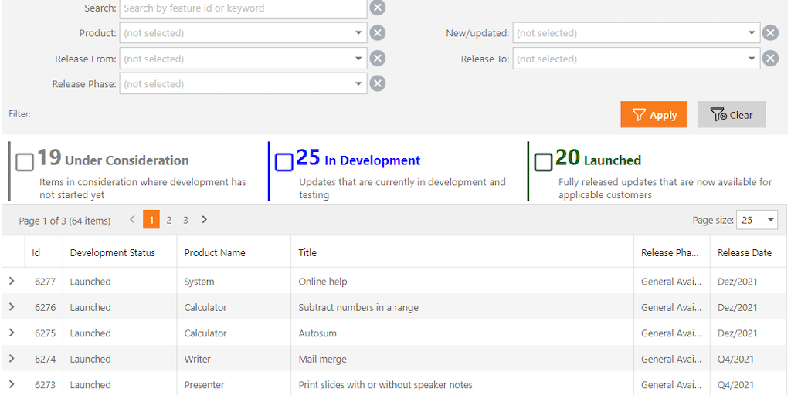Expand row 6277 details
The image size is (791, 395).
12,282
